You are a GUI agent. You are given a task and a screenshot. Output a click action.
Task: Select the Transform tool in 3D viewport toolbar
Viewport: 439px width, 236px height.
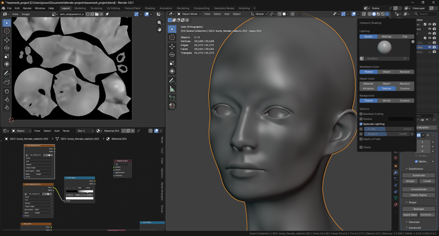(x=172, y=71)
